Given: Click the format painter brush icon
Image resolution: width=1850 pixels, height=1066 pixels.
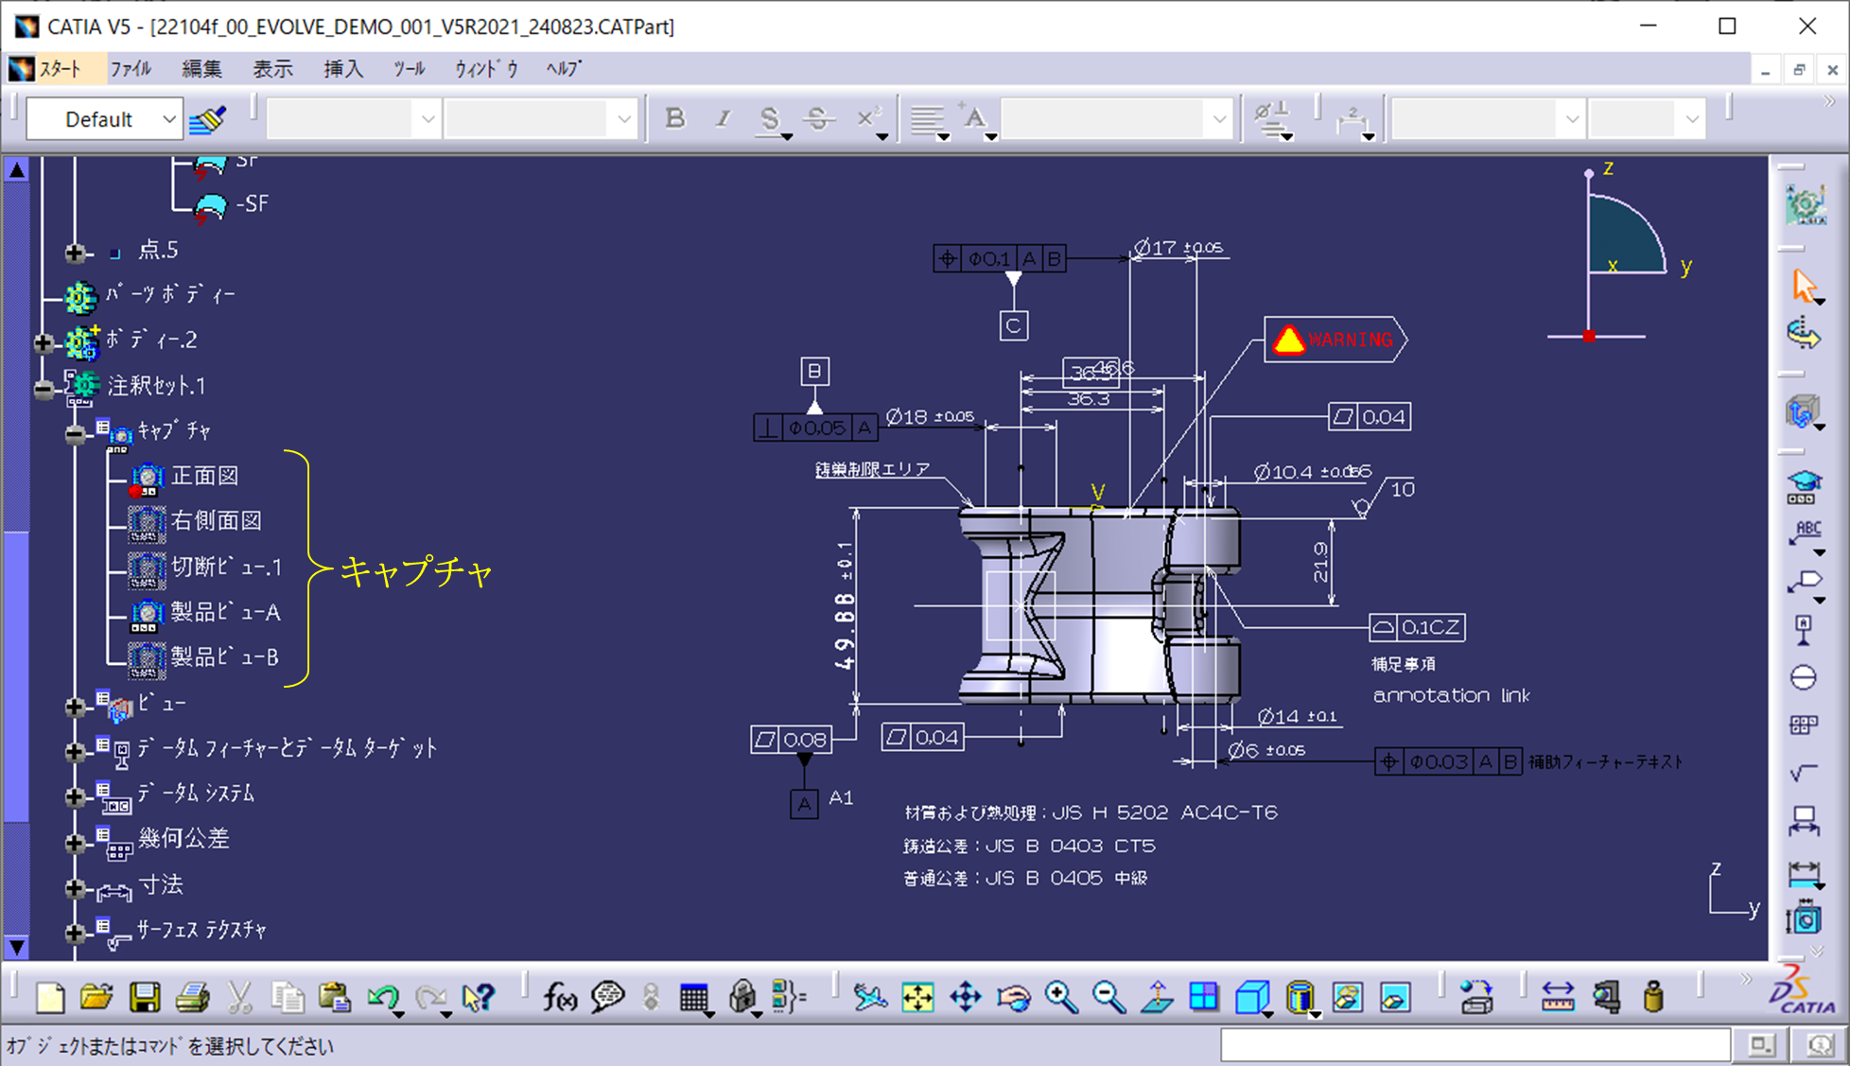Looking at the screenshot, I should (207, 120).
